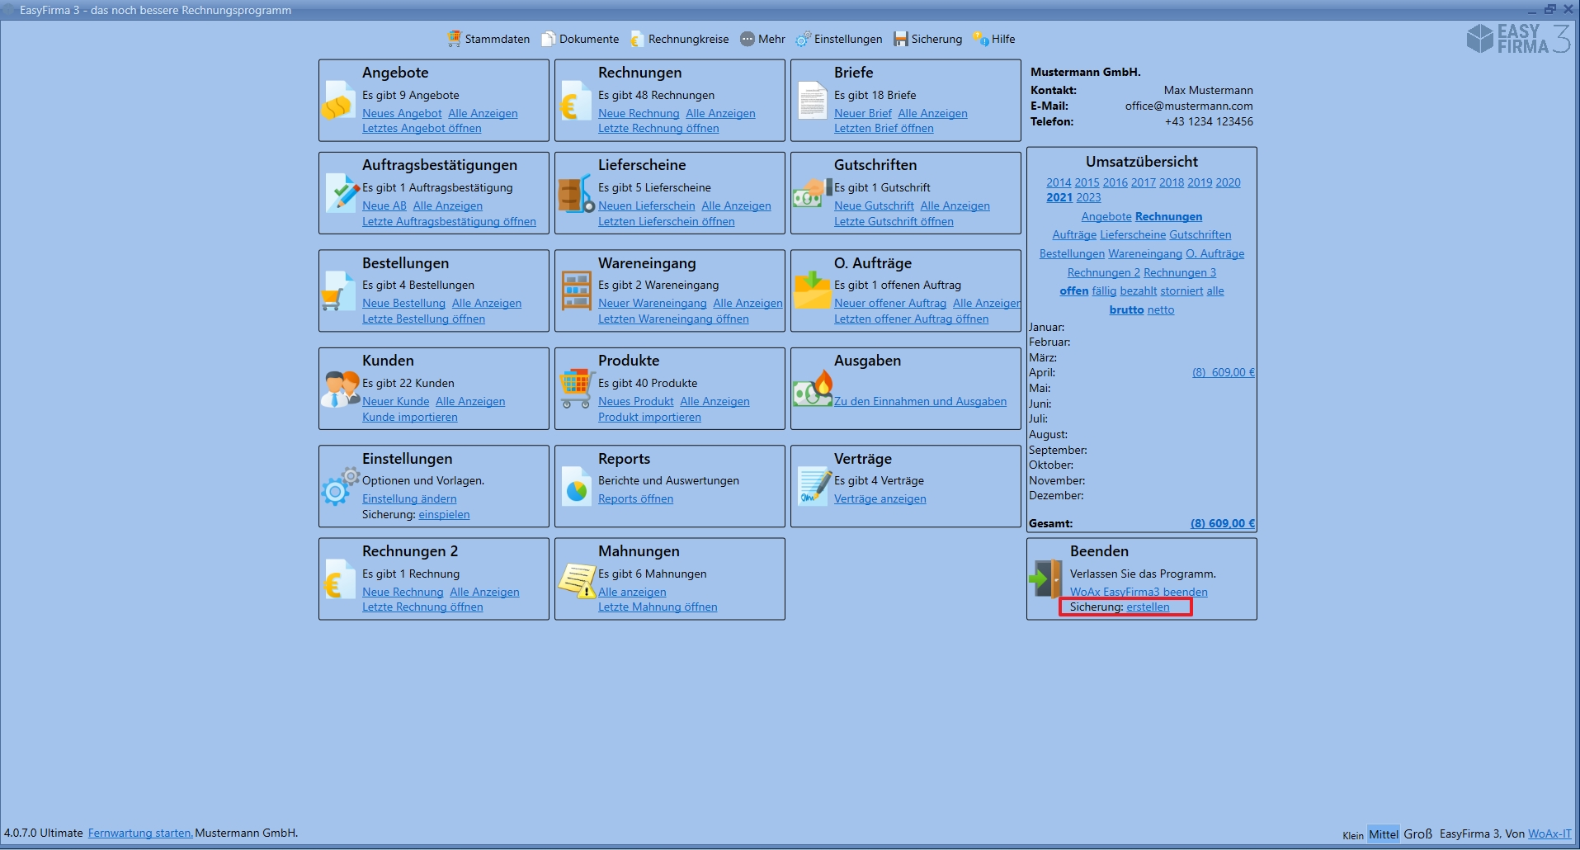
Task: Open Letzten Brief öffnen link
Action: (884, 128)
